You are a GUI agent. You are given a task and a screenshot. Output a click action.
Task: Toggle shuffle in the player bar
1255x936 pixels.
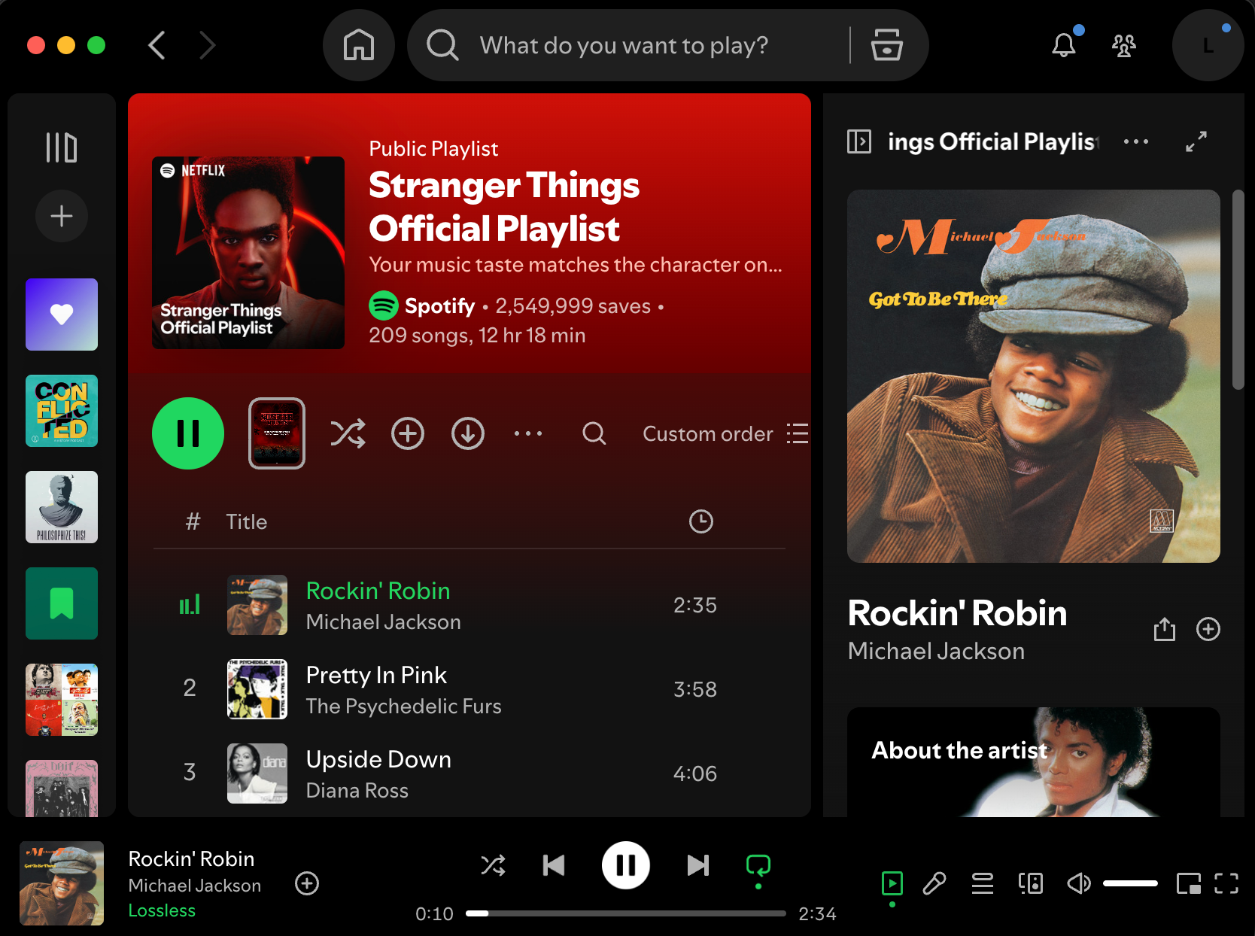(494, 865)
